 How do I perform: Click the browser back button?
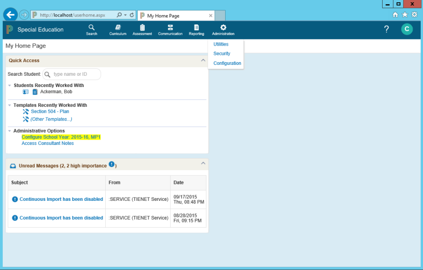point(10,15)
